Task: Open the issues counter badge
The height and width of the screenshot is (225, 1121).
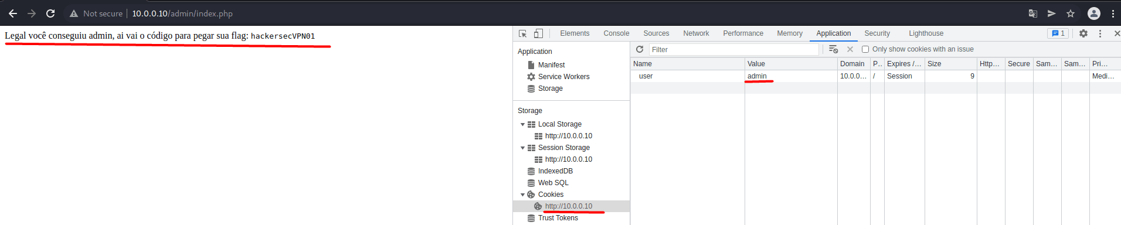Action: tap(1058, 33)
